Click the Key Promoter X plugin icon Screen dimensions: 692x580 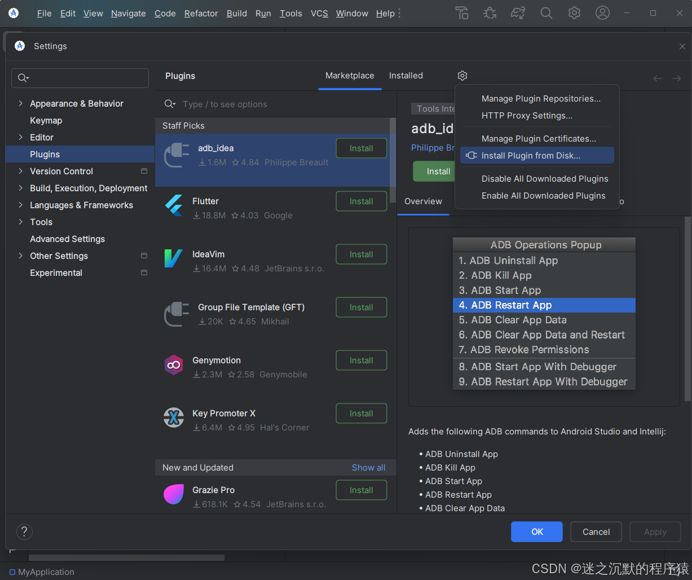[174, 418]
